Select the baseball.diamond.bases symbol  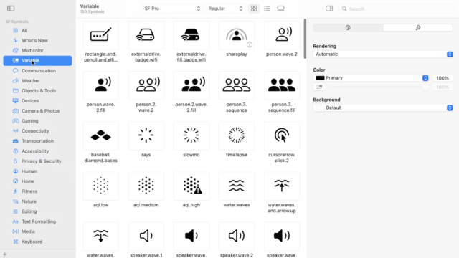[x=100, y=135]
